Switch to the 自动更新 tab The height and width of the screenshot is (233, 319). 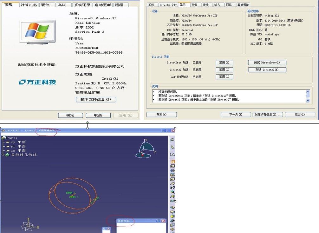[103, 5]
